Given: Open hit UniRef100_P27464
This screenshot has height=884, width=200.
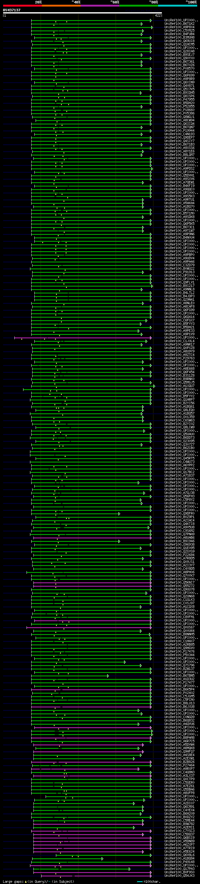Looking at the screenshot, I should point(179,765).
